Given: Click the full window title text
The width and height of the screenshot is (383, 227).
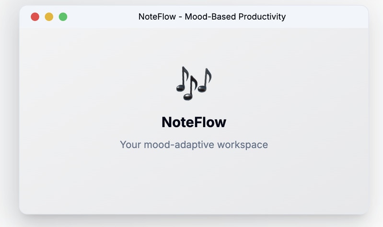Looking at the screenshot, I should pos(212,17).
